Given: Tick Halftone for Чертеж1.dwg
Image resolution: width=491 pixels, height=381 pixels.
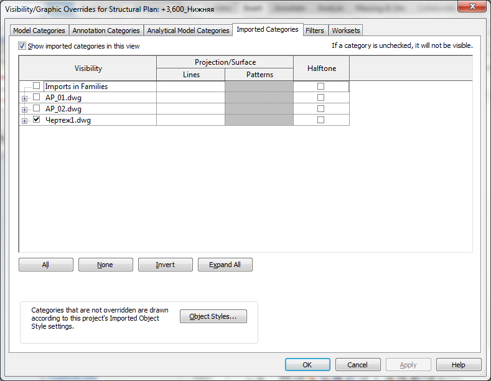Looking at the screenshot, I should 320,120.
